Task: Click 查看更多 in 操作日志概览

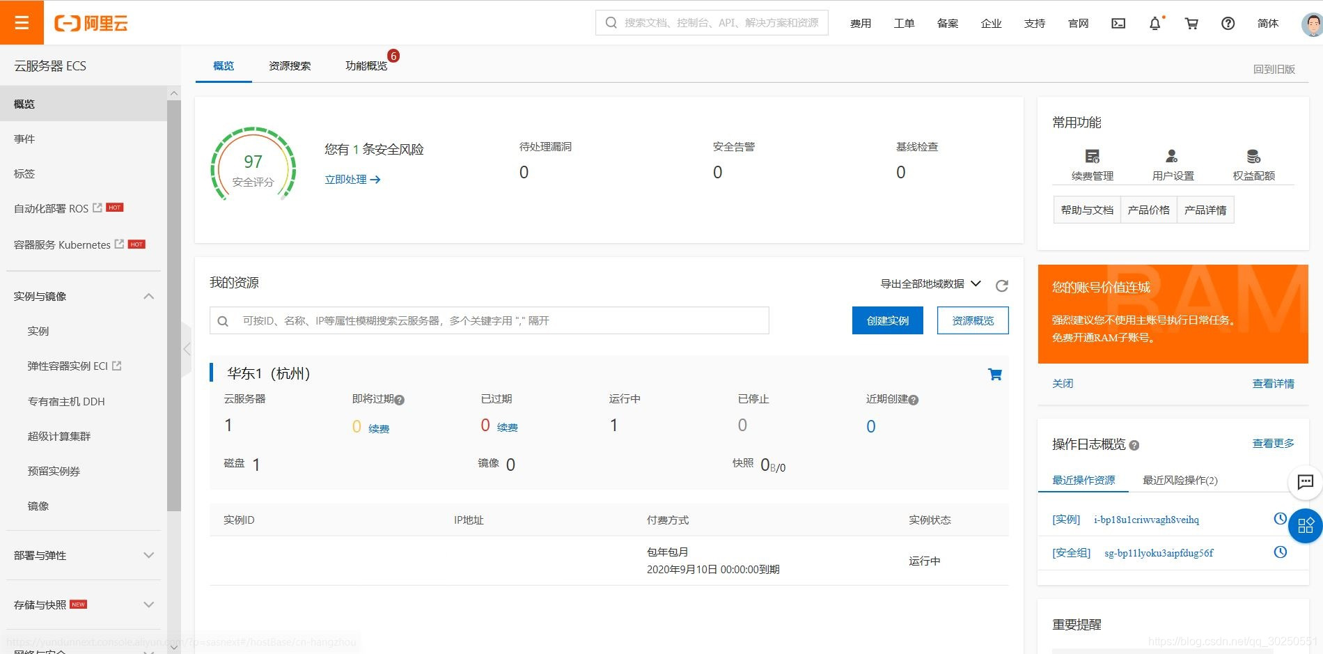Action: [1273, 443]
